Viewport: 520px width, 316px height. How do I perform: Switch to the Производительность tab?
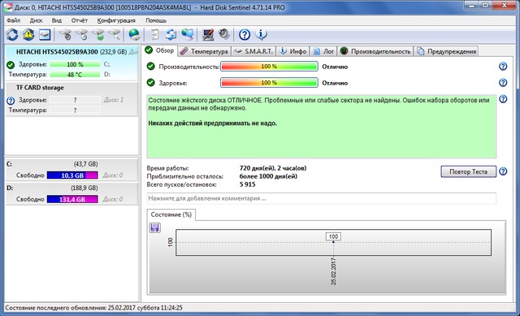point(375,51)
